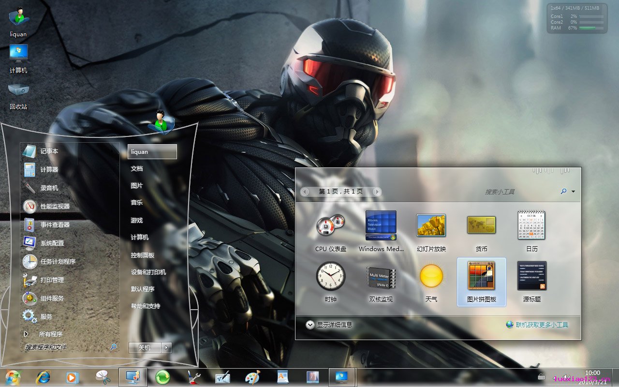Click the 图片拼图板 picture puzzle gadget
This screenshot has height=387, width=619.
point(481,282)
